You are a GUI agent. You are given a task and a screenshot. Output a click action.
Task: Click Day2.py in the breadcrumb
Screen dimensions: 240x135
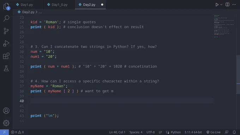(x=28, y=12)
